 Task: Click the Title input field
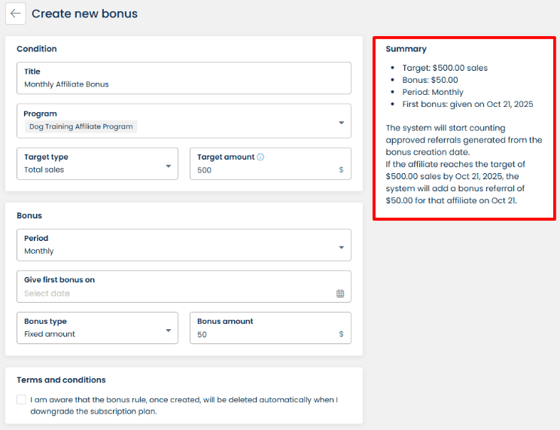click(x=184, y=84)
